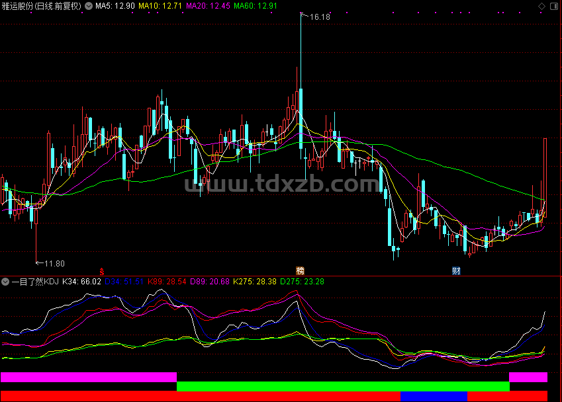Click the left magenta signal bar

pyautogui.click(x=89, y=377)
